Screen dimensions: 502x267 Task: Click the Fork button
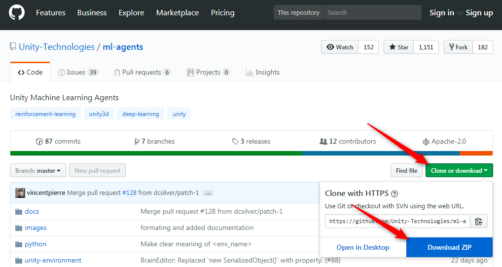point(458,47)
